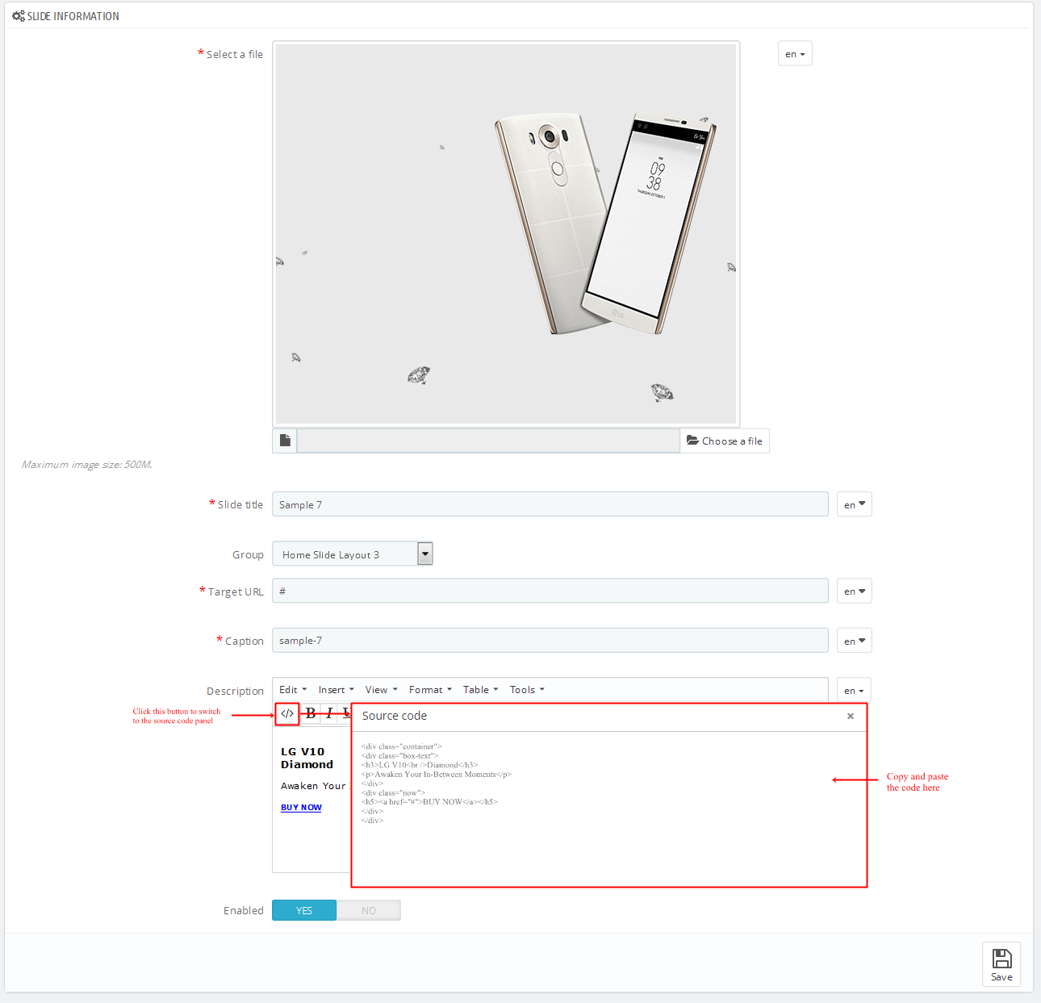
Task: Click the Choose a file button
Action: 725,441
